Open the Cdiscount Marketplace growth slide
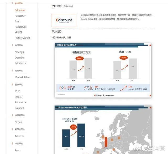This screenshot has width=168, height=154. pos(103,130)
